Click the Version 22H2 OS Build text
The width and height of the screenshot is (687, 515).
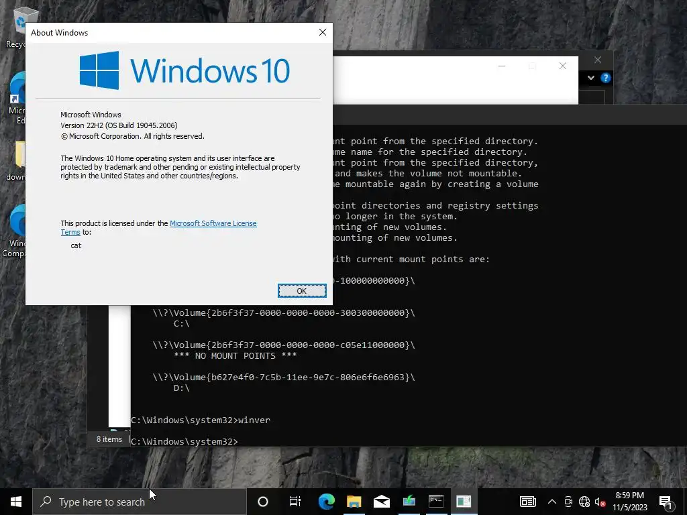click(119, 125)
